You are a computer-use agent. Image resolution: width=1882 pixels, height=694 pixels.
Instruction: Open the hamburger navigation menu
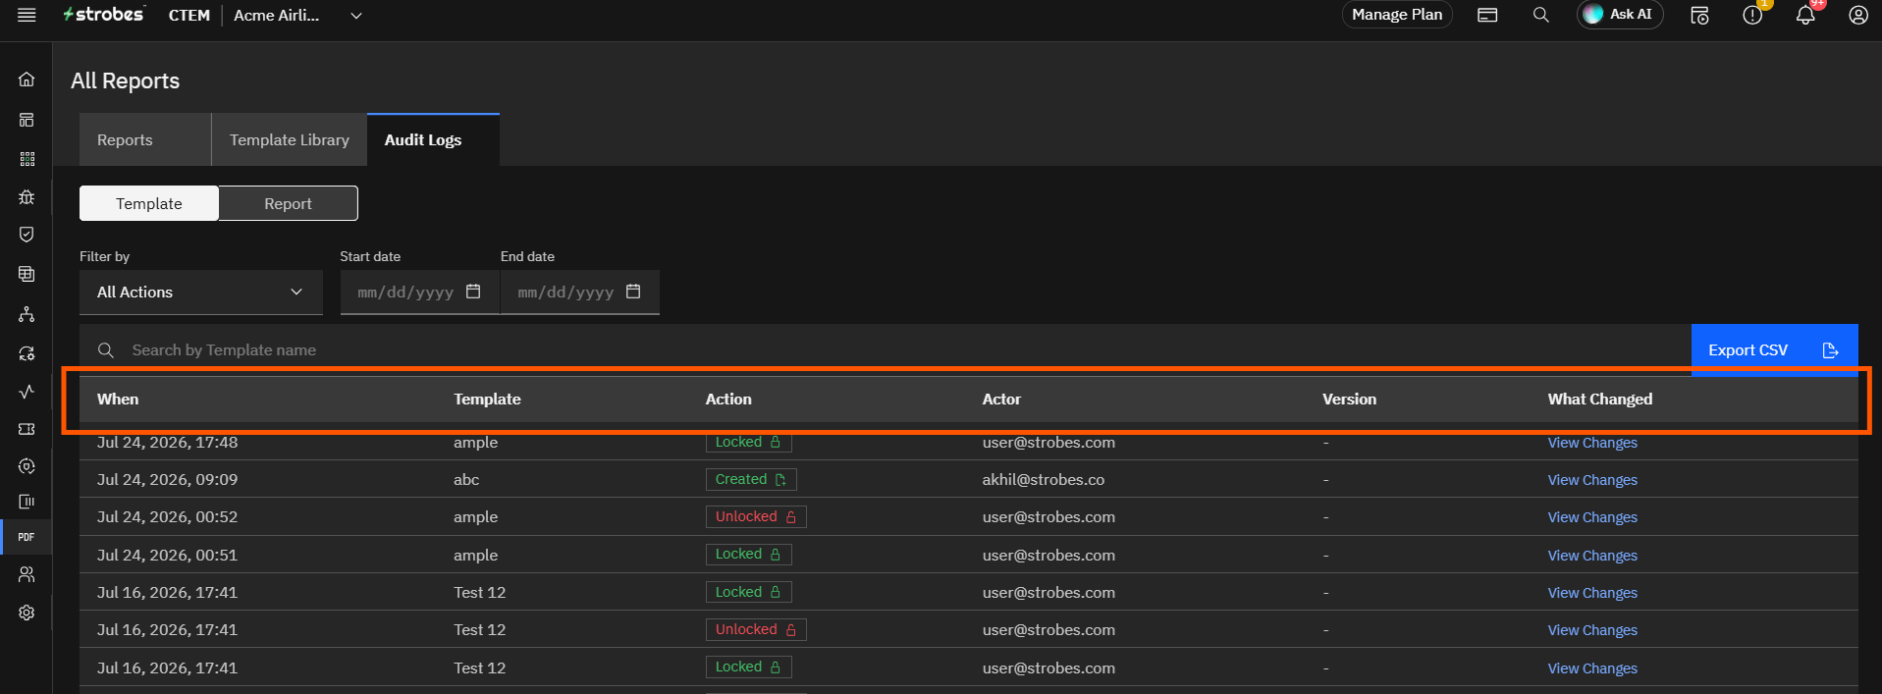coord(27,15)
